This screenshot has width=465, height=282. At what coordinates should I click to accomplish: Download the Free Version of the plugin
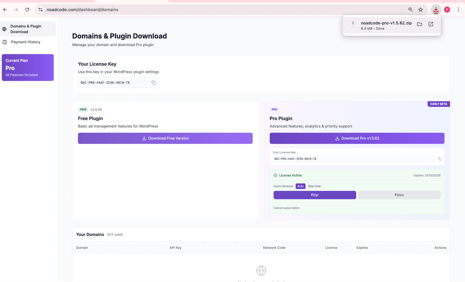(165, 138)
